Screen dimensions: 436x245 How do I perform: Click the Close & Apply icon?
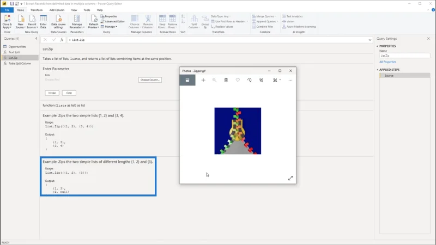(7, 19)
